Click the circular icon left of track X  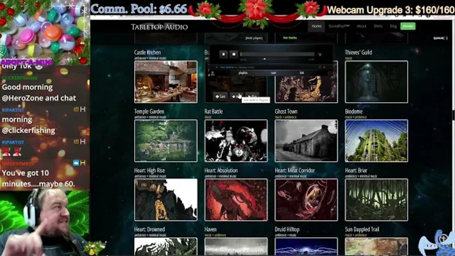click(x=320, y=67)
